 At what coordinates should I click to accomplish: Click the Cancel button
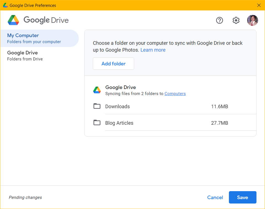click(x=215, y=197)
